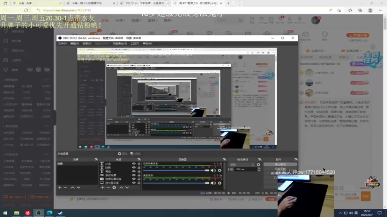Open OBS 视图(V) menu
387x217 pixels.
point(87,43)
